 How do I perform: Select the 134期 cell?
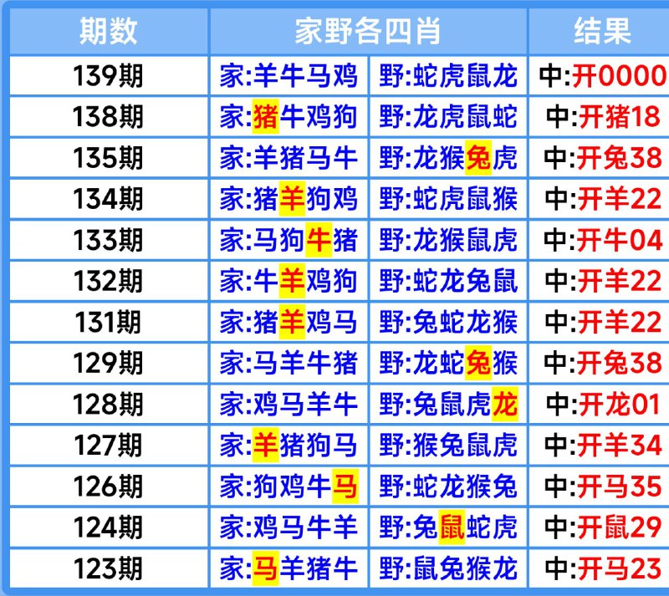[x=109, y=199]
